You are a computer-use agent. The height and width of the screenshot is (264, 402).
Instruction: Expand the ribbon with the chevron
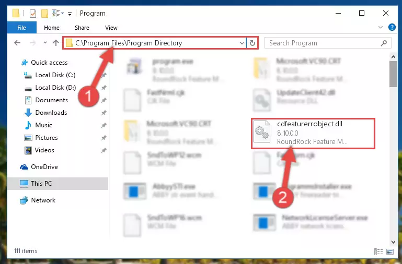pyautogui.click(x=381, y=27)
